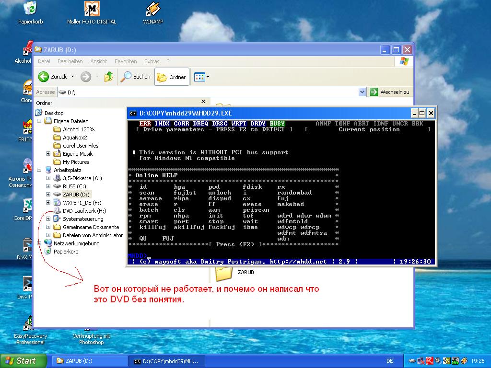Viewport: 491px width, 368px height.
Task: Click the Suchen search button
Action: (x=136, y=77)
